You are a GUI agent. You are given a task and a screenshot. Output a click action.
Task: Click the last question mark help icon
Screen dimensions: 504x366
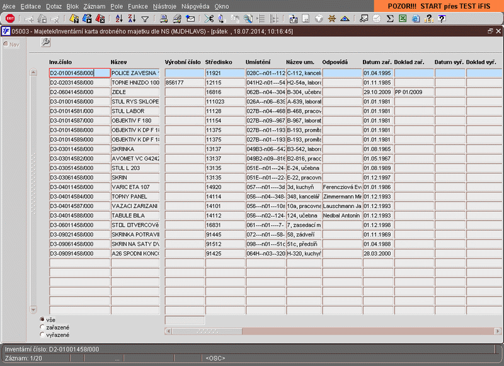click(x=442, y=19)
